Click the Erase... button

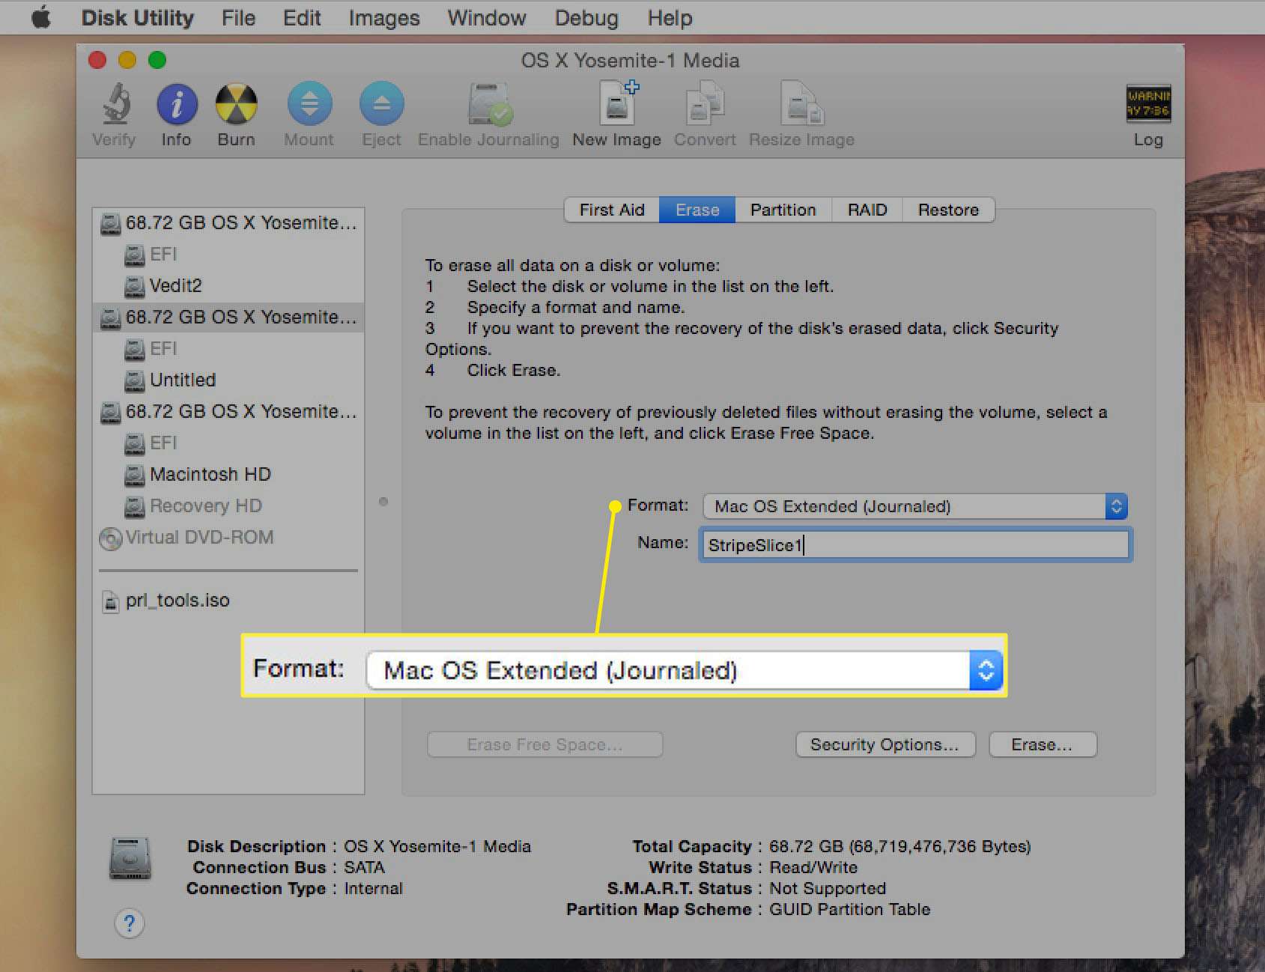pyautogui.click(x=1043, y=744)
